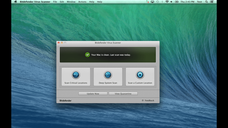228x128 pixels.
Task: Open Notification Center list icon
Action: 212,2
